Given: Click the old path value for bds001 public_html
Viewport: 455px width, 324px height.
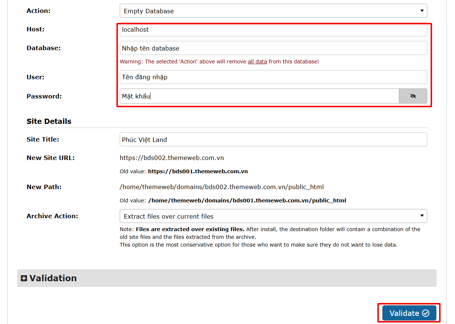Looking at the screenshot, I should [247, 201].
